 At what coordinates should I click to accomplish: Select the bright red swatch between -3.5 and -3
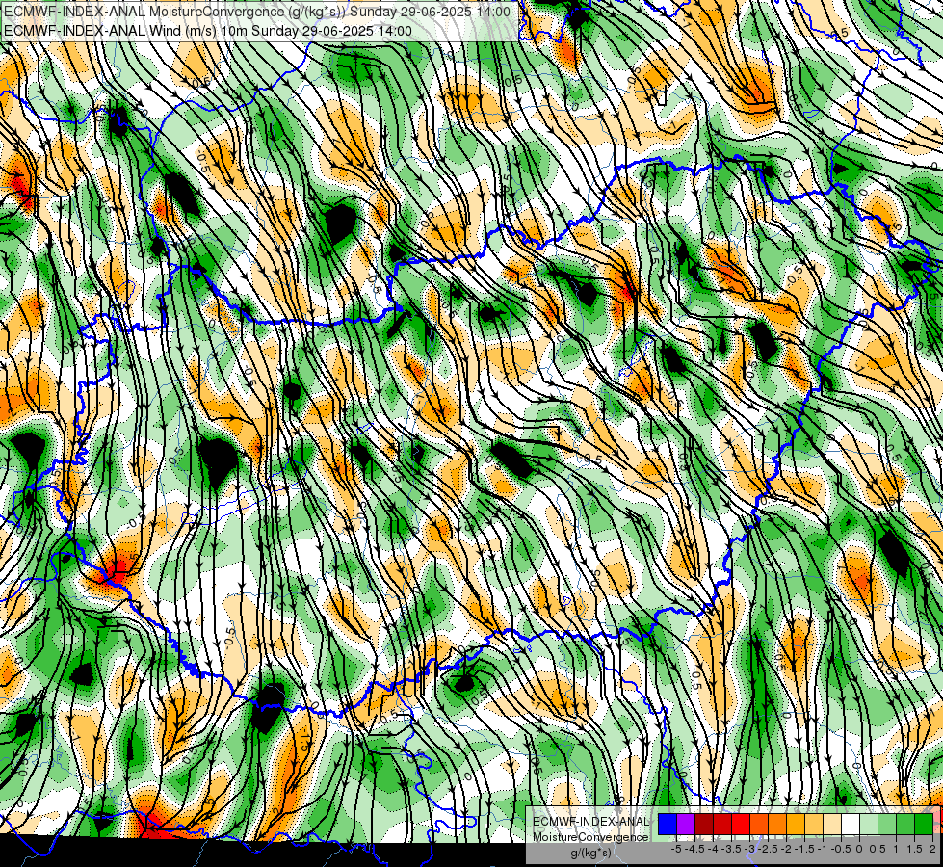click(x=741, y=824)
